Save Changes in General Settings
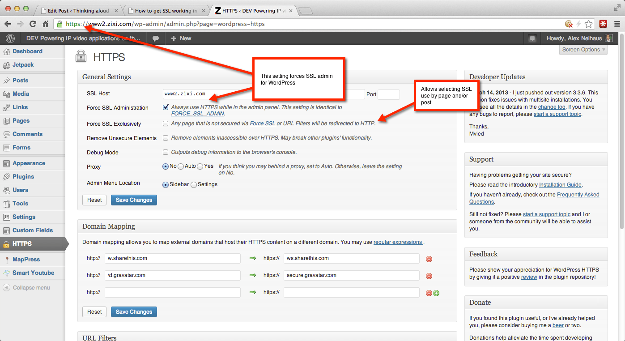This screenshot has width=625, height=341. [134, 200]
